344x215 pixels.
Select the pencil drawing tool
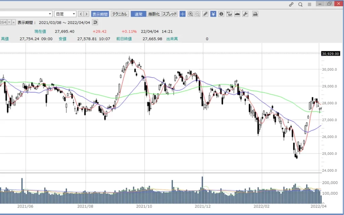(x=205, y=14)
